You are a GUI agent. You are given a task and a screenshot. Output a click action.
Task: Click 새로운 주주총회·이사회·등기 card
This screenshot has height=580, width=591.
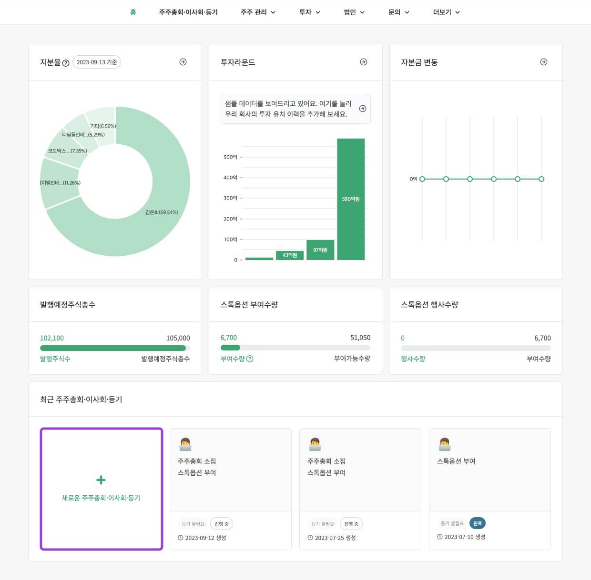pos(101,489)
